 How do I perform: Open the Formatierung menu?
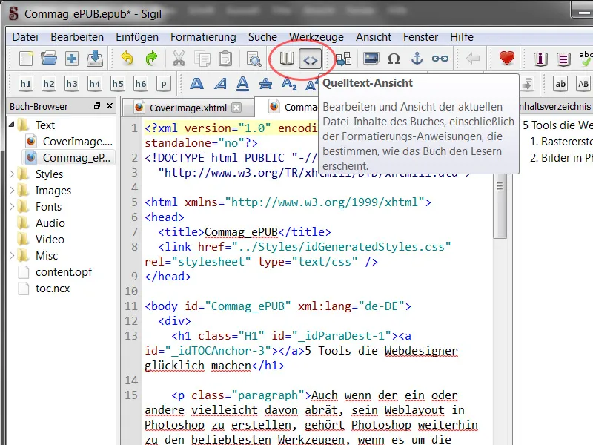203,37
